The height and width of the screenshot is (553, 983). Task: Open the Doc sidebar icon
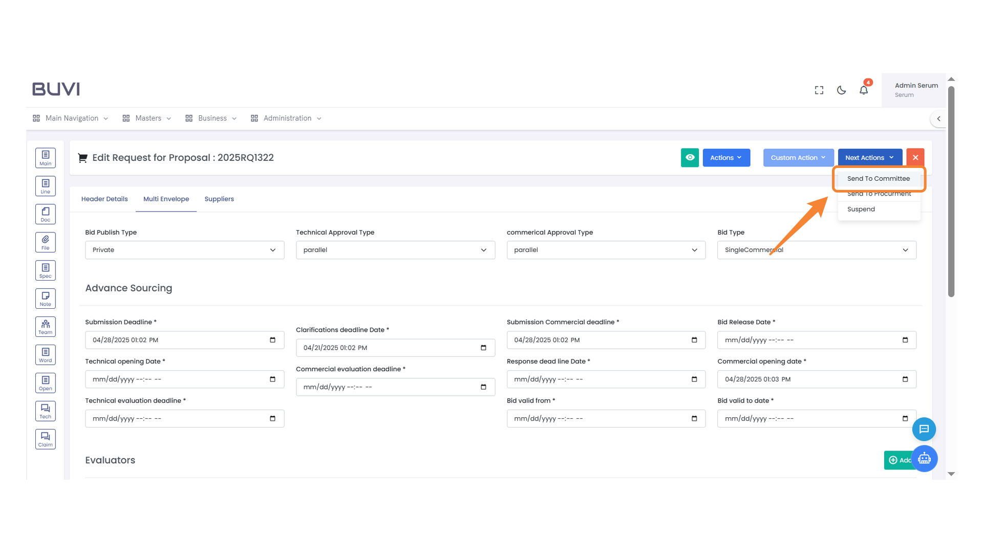[x=45, y=214]
